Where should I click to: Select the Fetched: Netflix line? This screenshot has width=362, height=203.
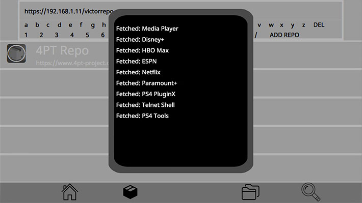tap(138, 72)
